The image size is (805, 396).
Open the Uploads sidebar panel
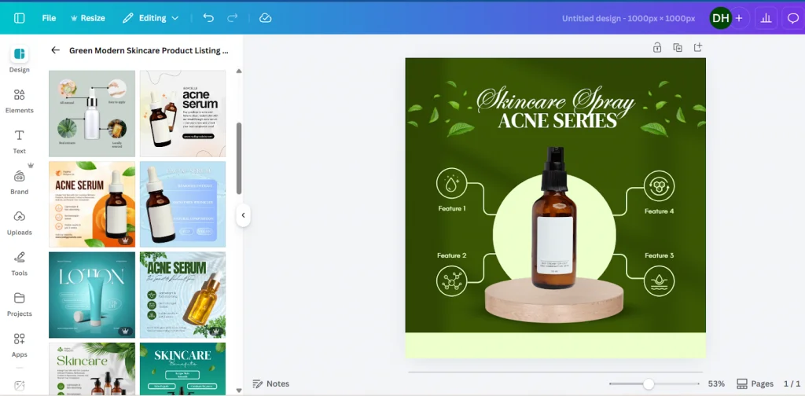20,222
